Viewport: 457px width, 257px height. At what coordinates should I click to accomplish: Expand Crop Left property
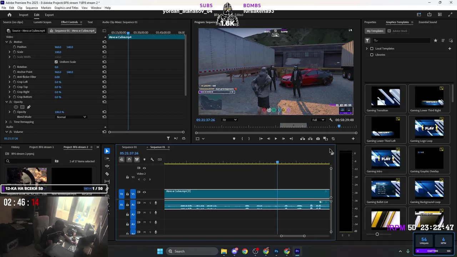pos(10,82)
